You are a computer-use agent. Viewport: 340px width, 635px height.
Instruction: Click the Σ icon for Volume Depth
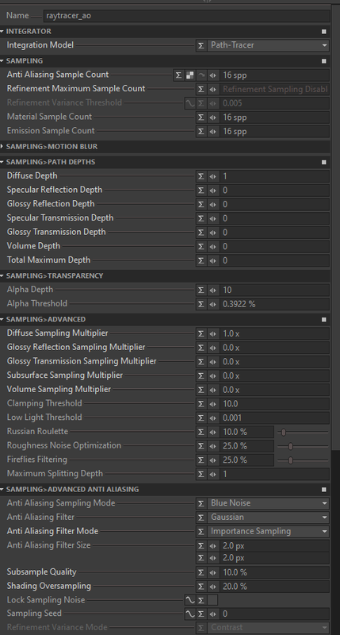coord(201,246)
